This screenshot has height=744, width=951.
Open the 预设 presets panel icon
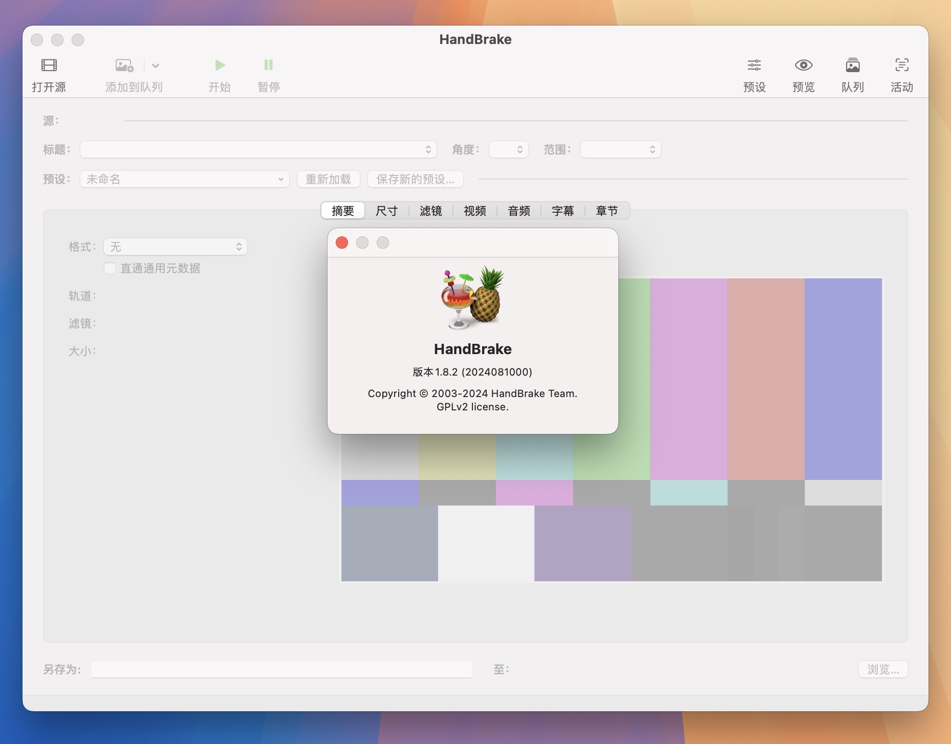754,65
